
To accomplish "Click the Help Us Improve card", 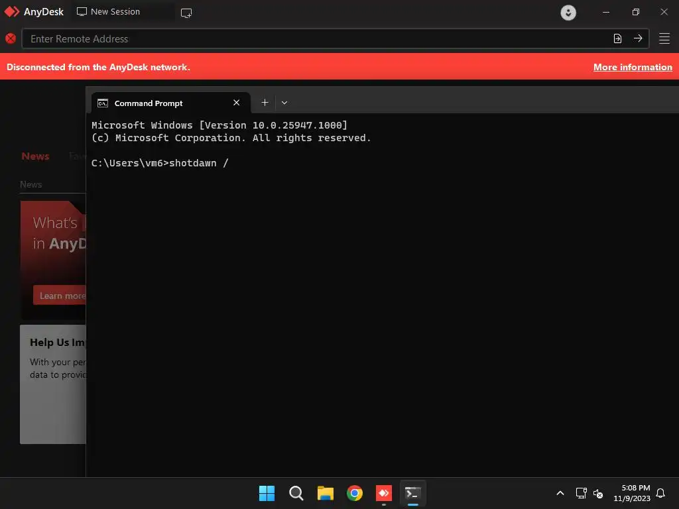I will (x=53, y=384).
